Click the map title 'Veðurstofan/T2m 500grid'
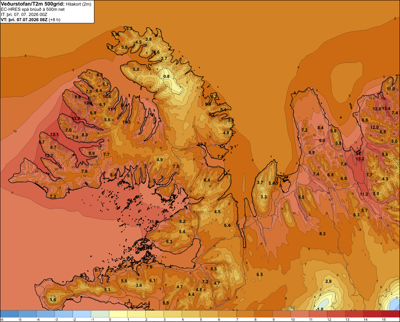The height and width of the screenshot is (322, 400). click(32, 4)
